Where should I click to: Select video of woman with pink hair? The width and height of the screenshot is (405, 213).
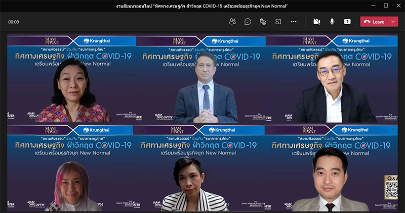(x=70, y=168)
